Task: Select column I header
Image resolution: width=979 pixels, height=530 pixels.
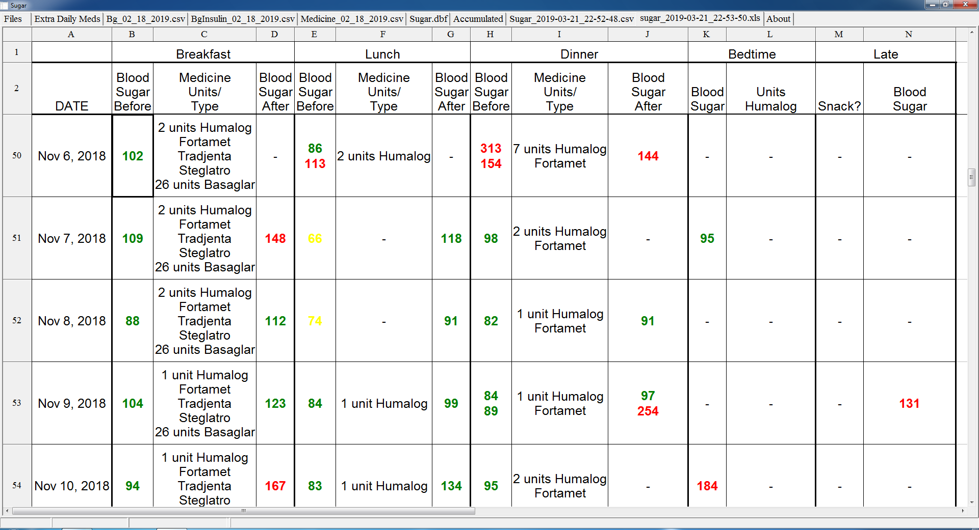Action: pyautogui.click(x=559, y=35)
